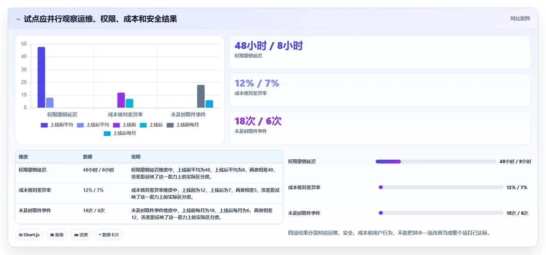The width and height of the screenshot is (546, 255).
Task: Click the 18次 / 6次 table cell
Action: click(x=94, y=210)
